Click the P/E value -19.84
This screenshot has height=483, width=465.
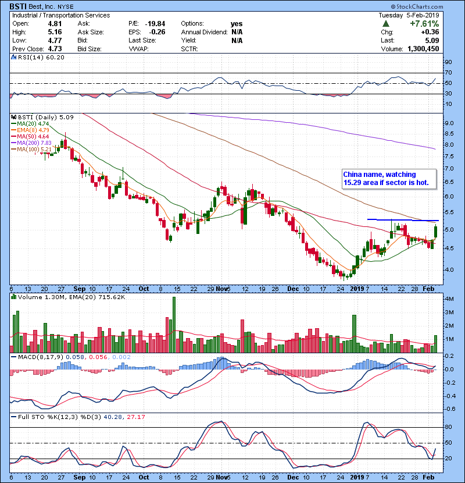tap(155, 24)
